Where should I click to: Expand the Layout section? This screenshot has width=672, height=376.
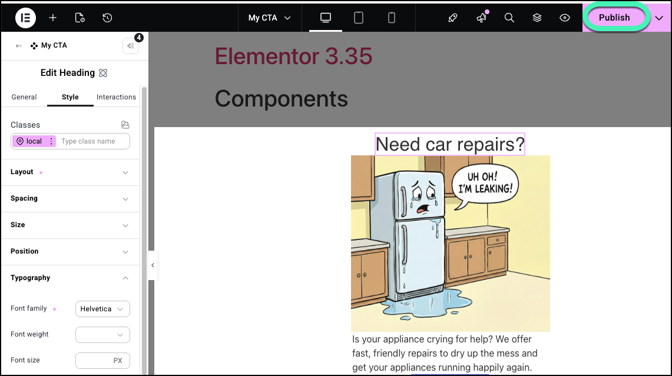[x=71, y=172]
